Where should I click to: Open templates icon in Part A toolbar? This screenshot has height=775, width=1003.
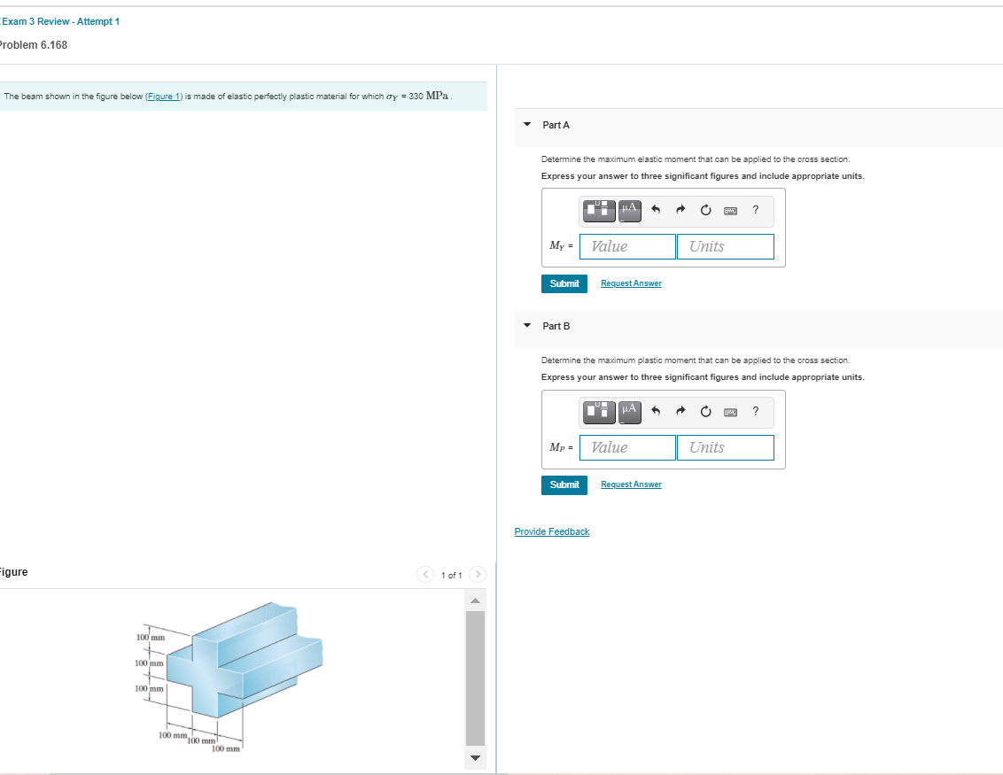[599, 211]
